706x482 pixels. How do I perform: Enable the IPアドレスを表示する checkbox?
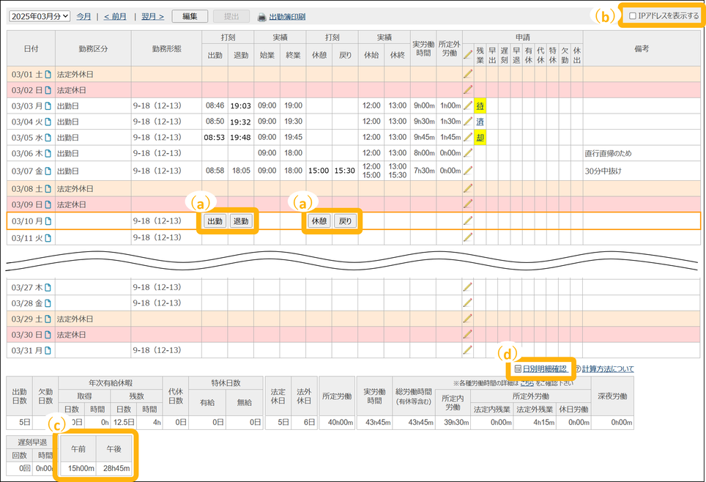[x=633, y=16]
